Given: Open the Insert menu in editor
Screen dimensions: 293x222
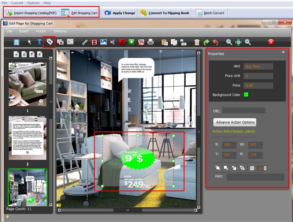Looking at the screenshot, I should coord(24,31).
